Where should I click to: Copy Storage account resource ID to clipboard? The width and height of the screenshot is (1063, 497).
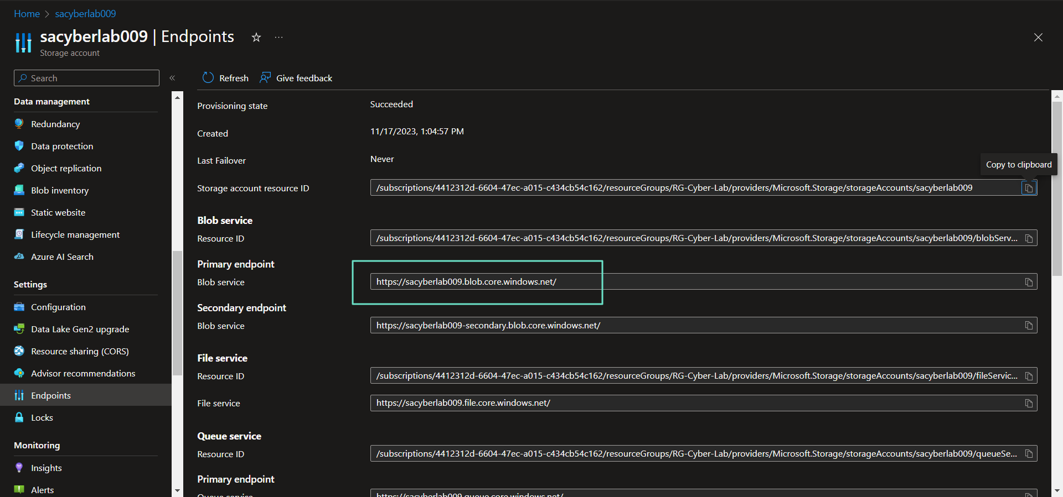pos(1029,188)
